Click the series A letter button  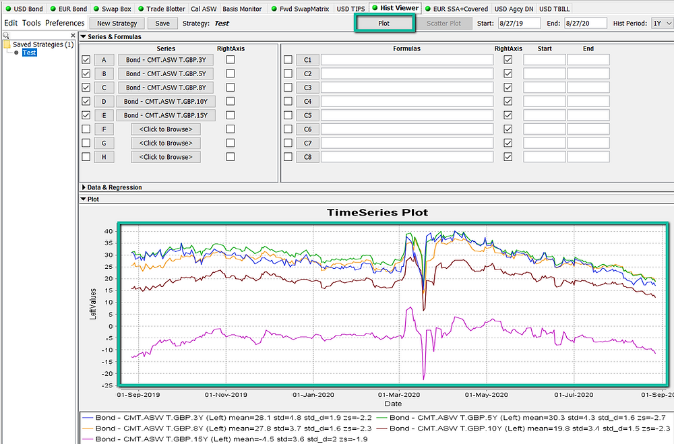coord(104,60)
